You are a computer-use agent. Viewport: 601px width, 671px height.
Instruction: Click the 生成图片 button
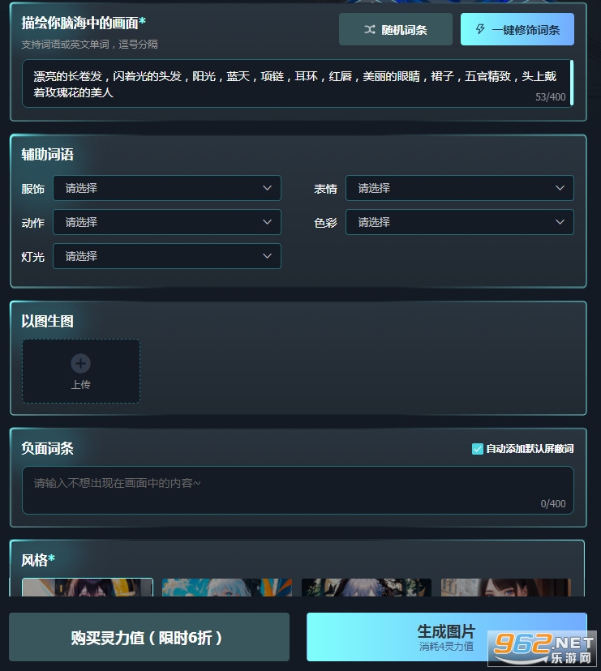[446, 637]
